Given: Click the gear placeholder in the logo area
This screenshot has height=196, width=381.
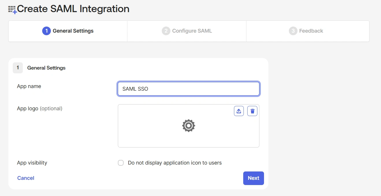Looking at the screenshot, I should [188, 126].
